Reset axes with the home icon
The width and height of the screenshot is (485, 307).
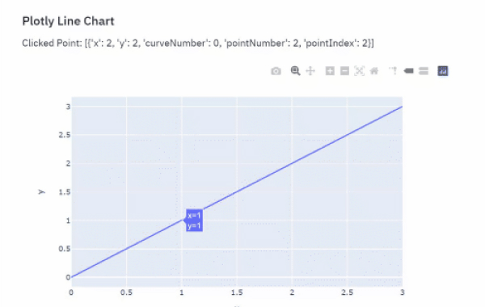tap(374, 71)
